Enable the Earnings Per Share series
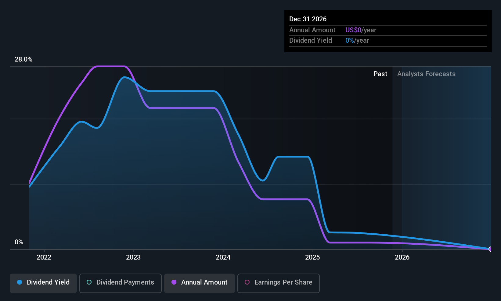 (x=279, y=283)
